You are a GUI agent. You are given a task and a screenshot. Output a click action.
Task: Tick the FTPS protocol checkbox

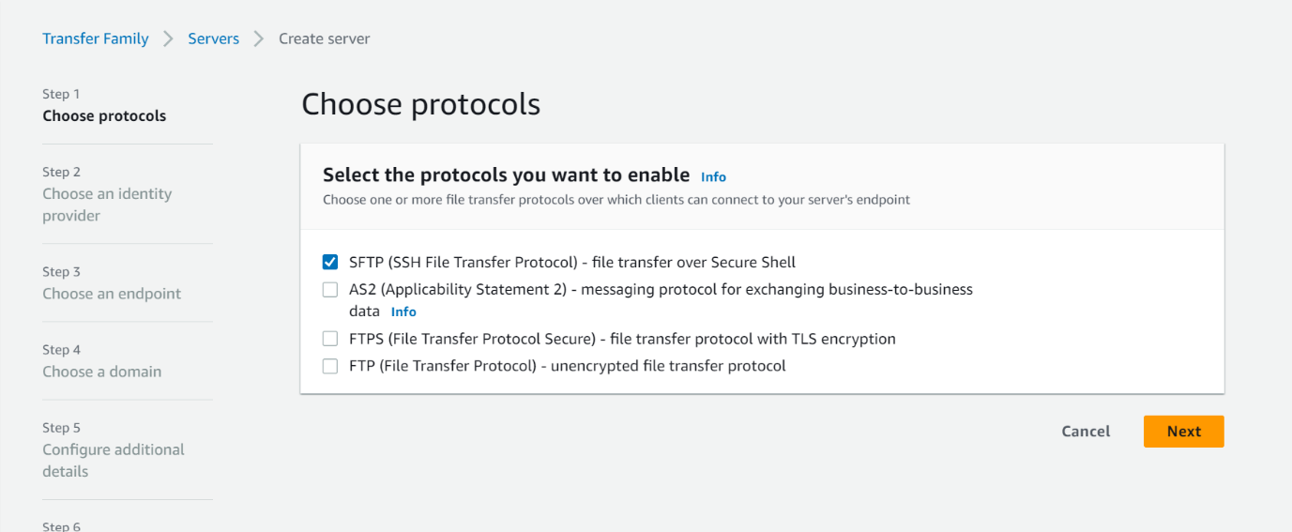click(x=330, y=339)
